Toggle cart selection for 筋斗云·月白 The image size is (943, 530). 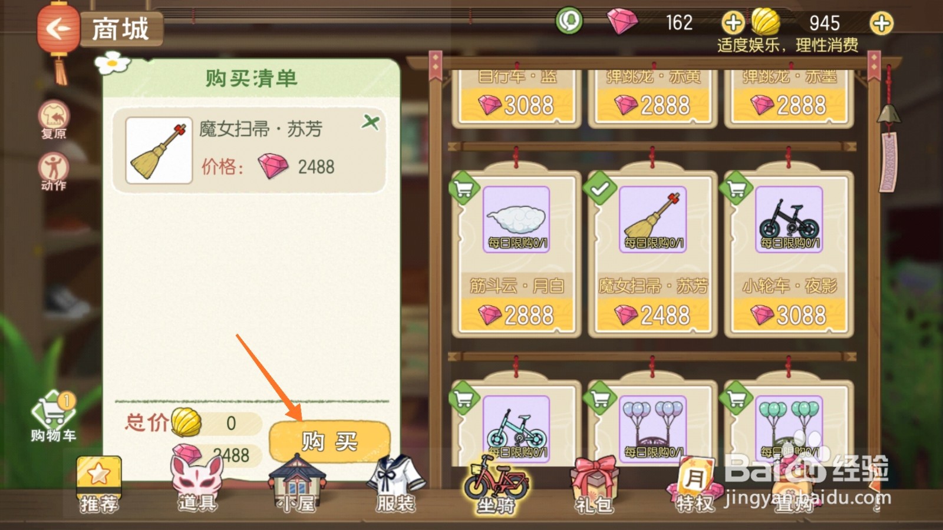464,188
